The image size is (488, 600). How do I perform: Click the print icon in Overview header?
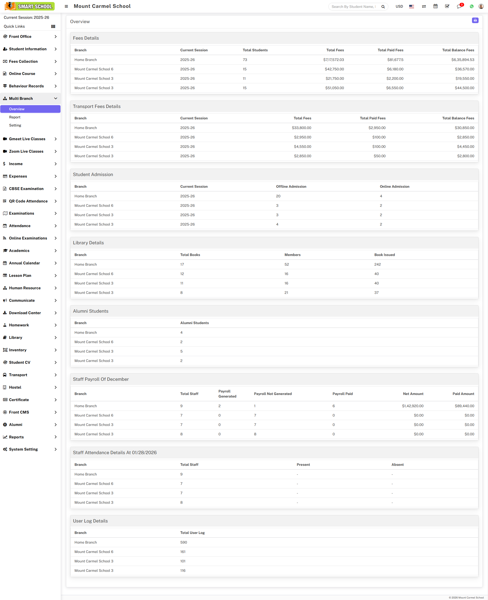pos(475,20)
